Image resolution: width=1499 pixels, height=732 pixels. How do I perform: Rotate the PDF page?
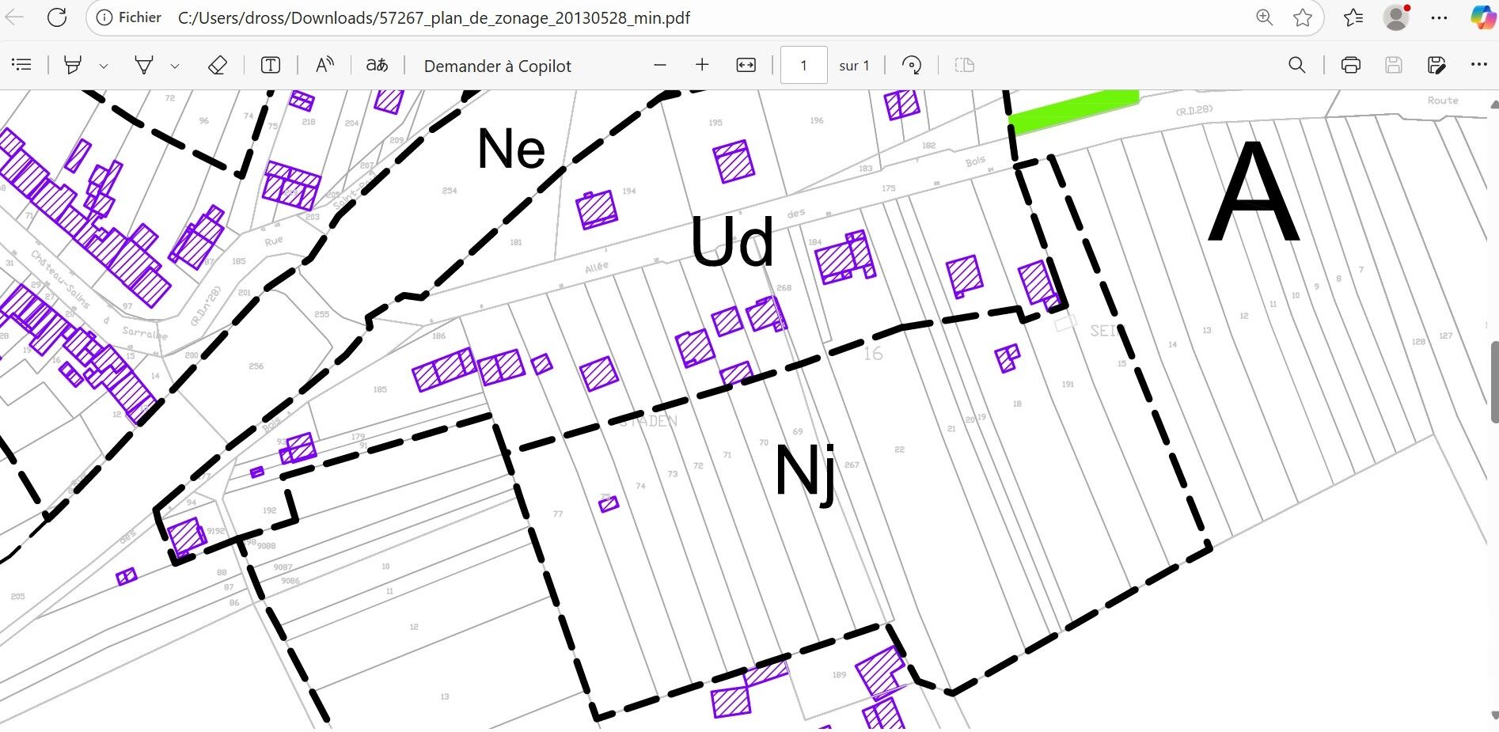pyautogui.click(x=912, y=65)
